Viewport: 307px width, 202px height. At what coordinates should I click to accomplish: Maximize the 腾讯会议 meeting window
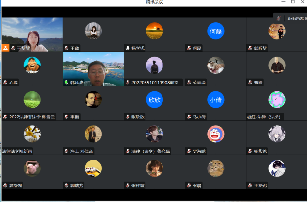tap(292, 2)
